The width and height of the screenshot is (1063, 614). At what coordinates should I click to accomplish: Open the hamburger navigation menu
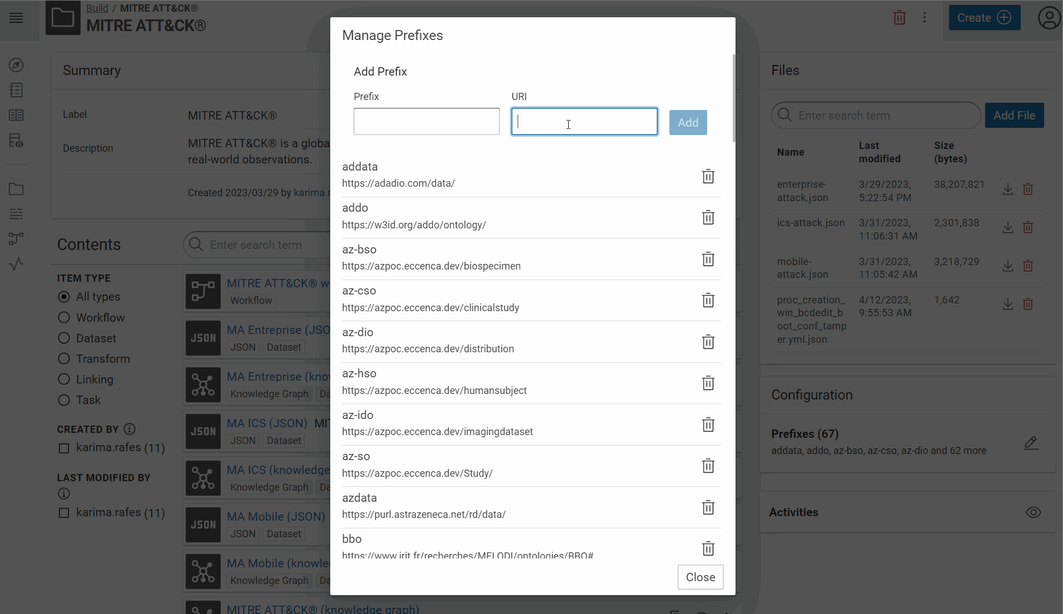pos(17,18)
